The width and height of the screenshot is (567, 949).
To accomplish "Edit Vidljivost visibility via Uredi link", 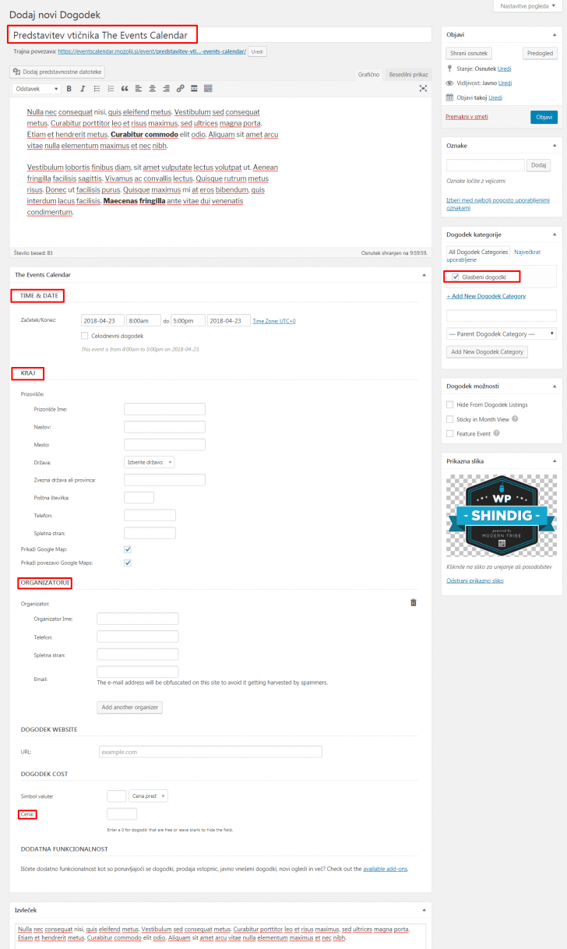I will coord(505,83).
